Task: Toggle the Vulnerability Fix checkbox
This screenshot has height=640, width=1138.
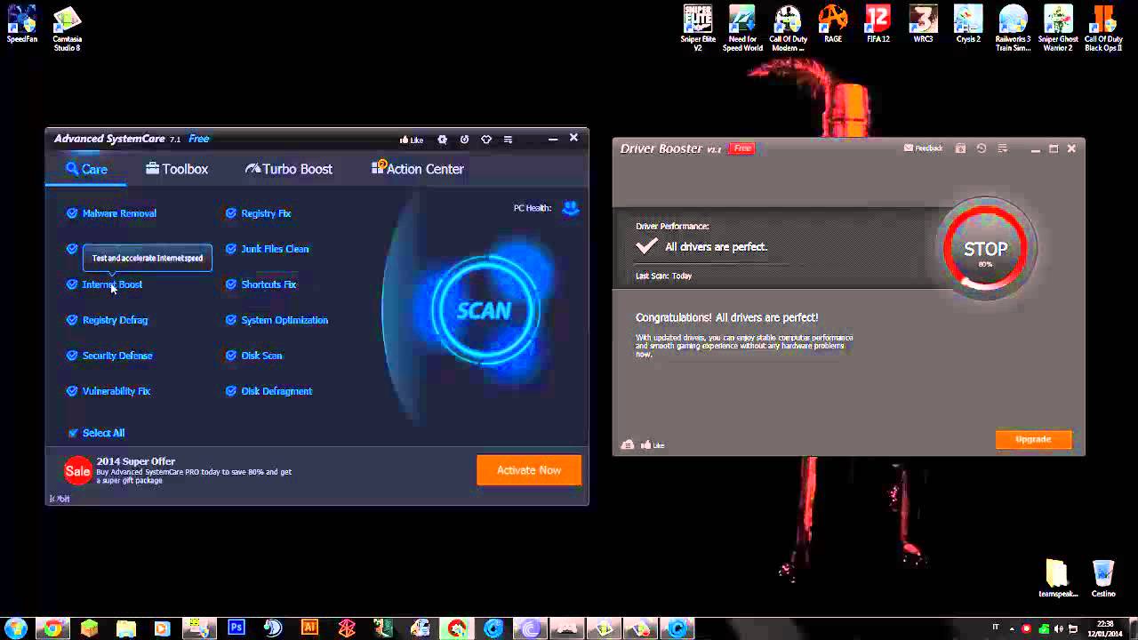Action: coord(72,391)
